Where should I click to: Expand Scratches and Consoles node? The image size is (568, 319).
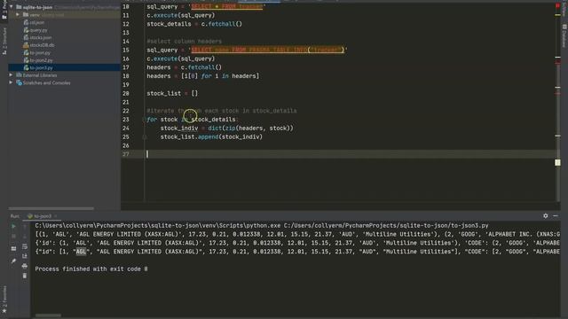coord(11,82)
